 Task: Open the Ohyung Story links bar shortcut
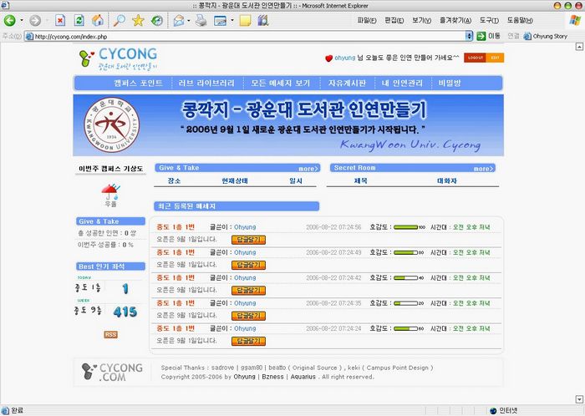point(546,36)
